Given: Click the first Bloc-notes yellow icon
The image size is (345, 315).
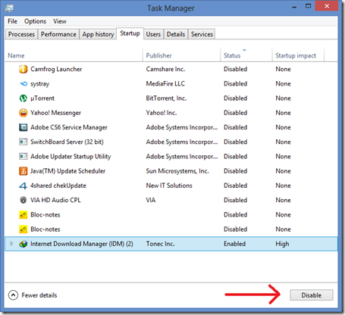Looking at the screenshot, I should click(24, 215).
